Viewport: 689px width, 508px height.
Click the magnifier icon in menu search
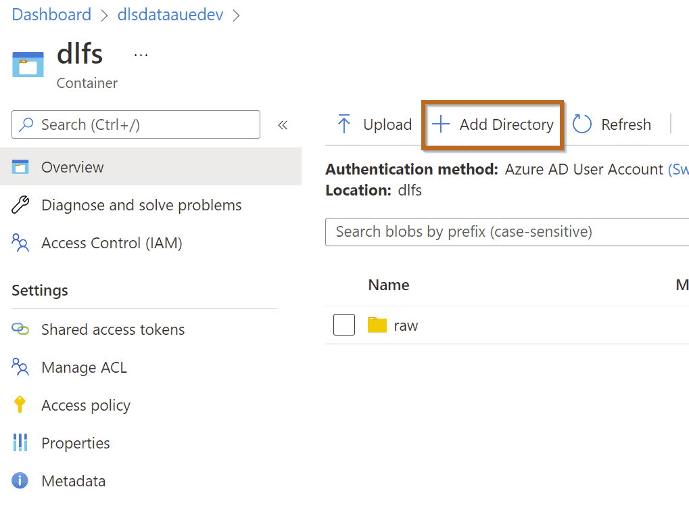tap(26, 124)
